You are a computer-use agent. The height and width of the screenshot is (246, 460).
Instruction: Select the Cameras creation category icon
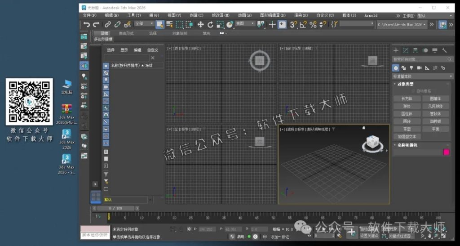(x=419, y=68)
